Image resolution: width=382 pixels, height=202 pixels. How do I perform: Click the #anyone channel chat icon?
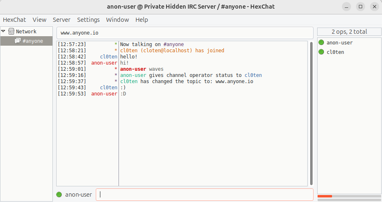point(17,41)
